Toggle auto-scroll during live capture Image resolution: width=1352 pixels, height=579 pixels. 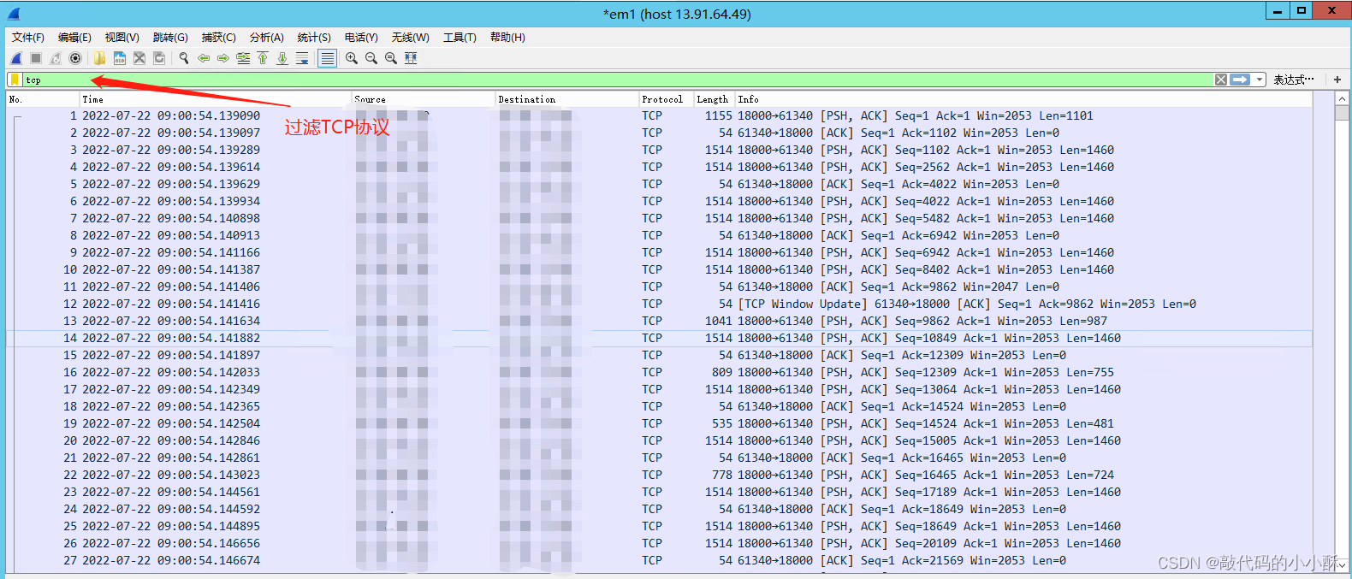(302, 58)
